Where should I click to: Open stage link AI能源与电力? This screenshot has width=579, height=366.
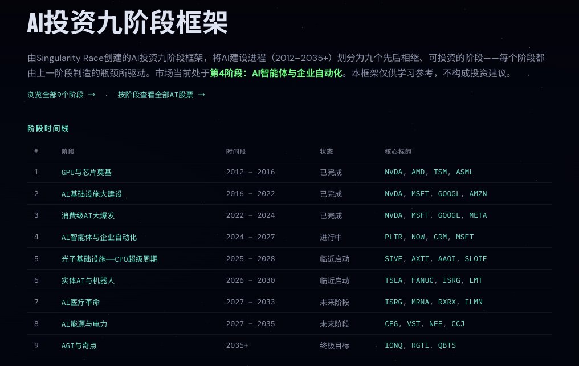(84, 324)
